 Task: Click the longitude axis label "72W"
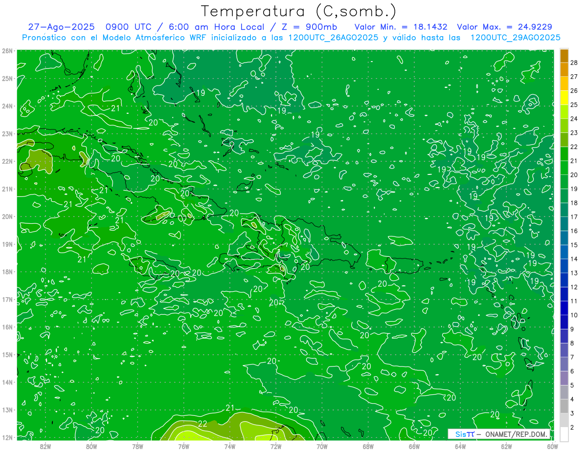(275, 446)
